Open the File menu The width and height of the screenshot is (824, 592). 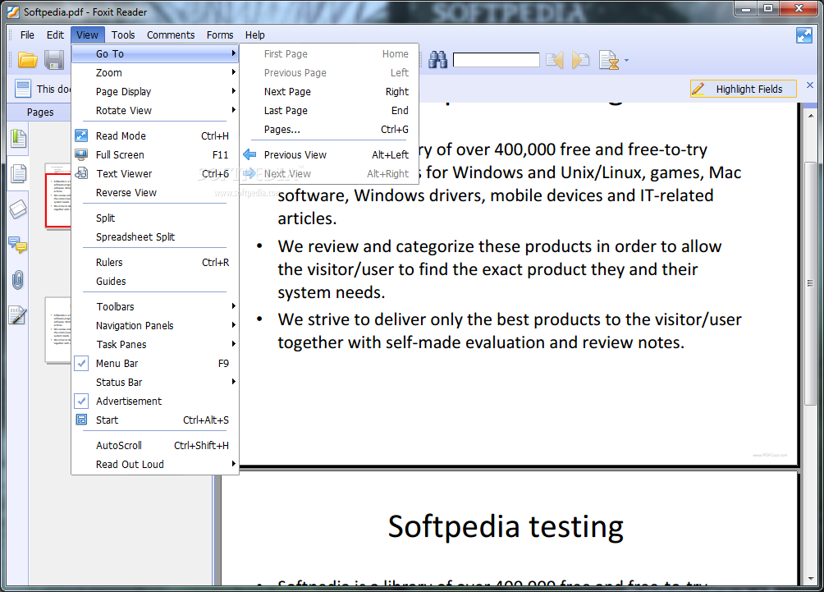tap(27, 35)
